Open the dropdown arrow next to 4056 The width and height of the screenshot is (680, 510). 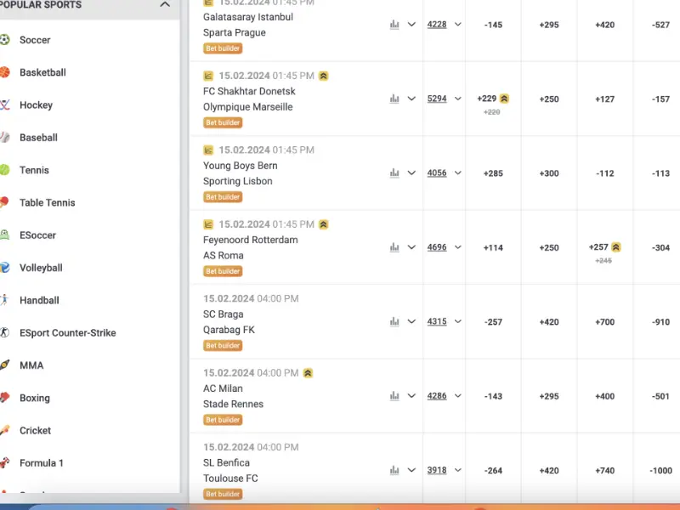[457, 173]
